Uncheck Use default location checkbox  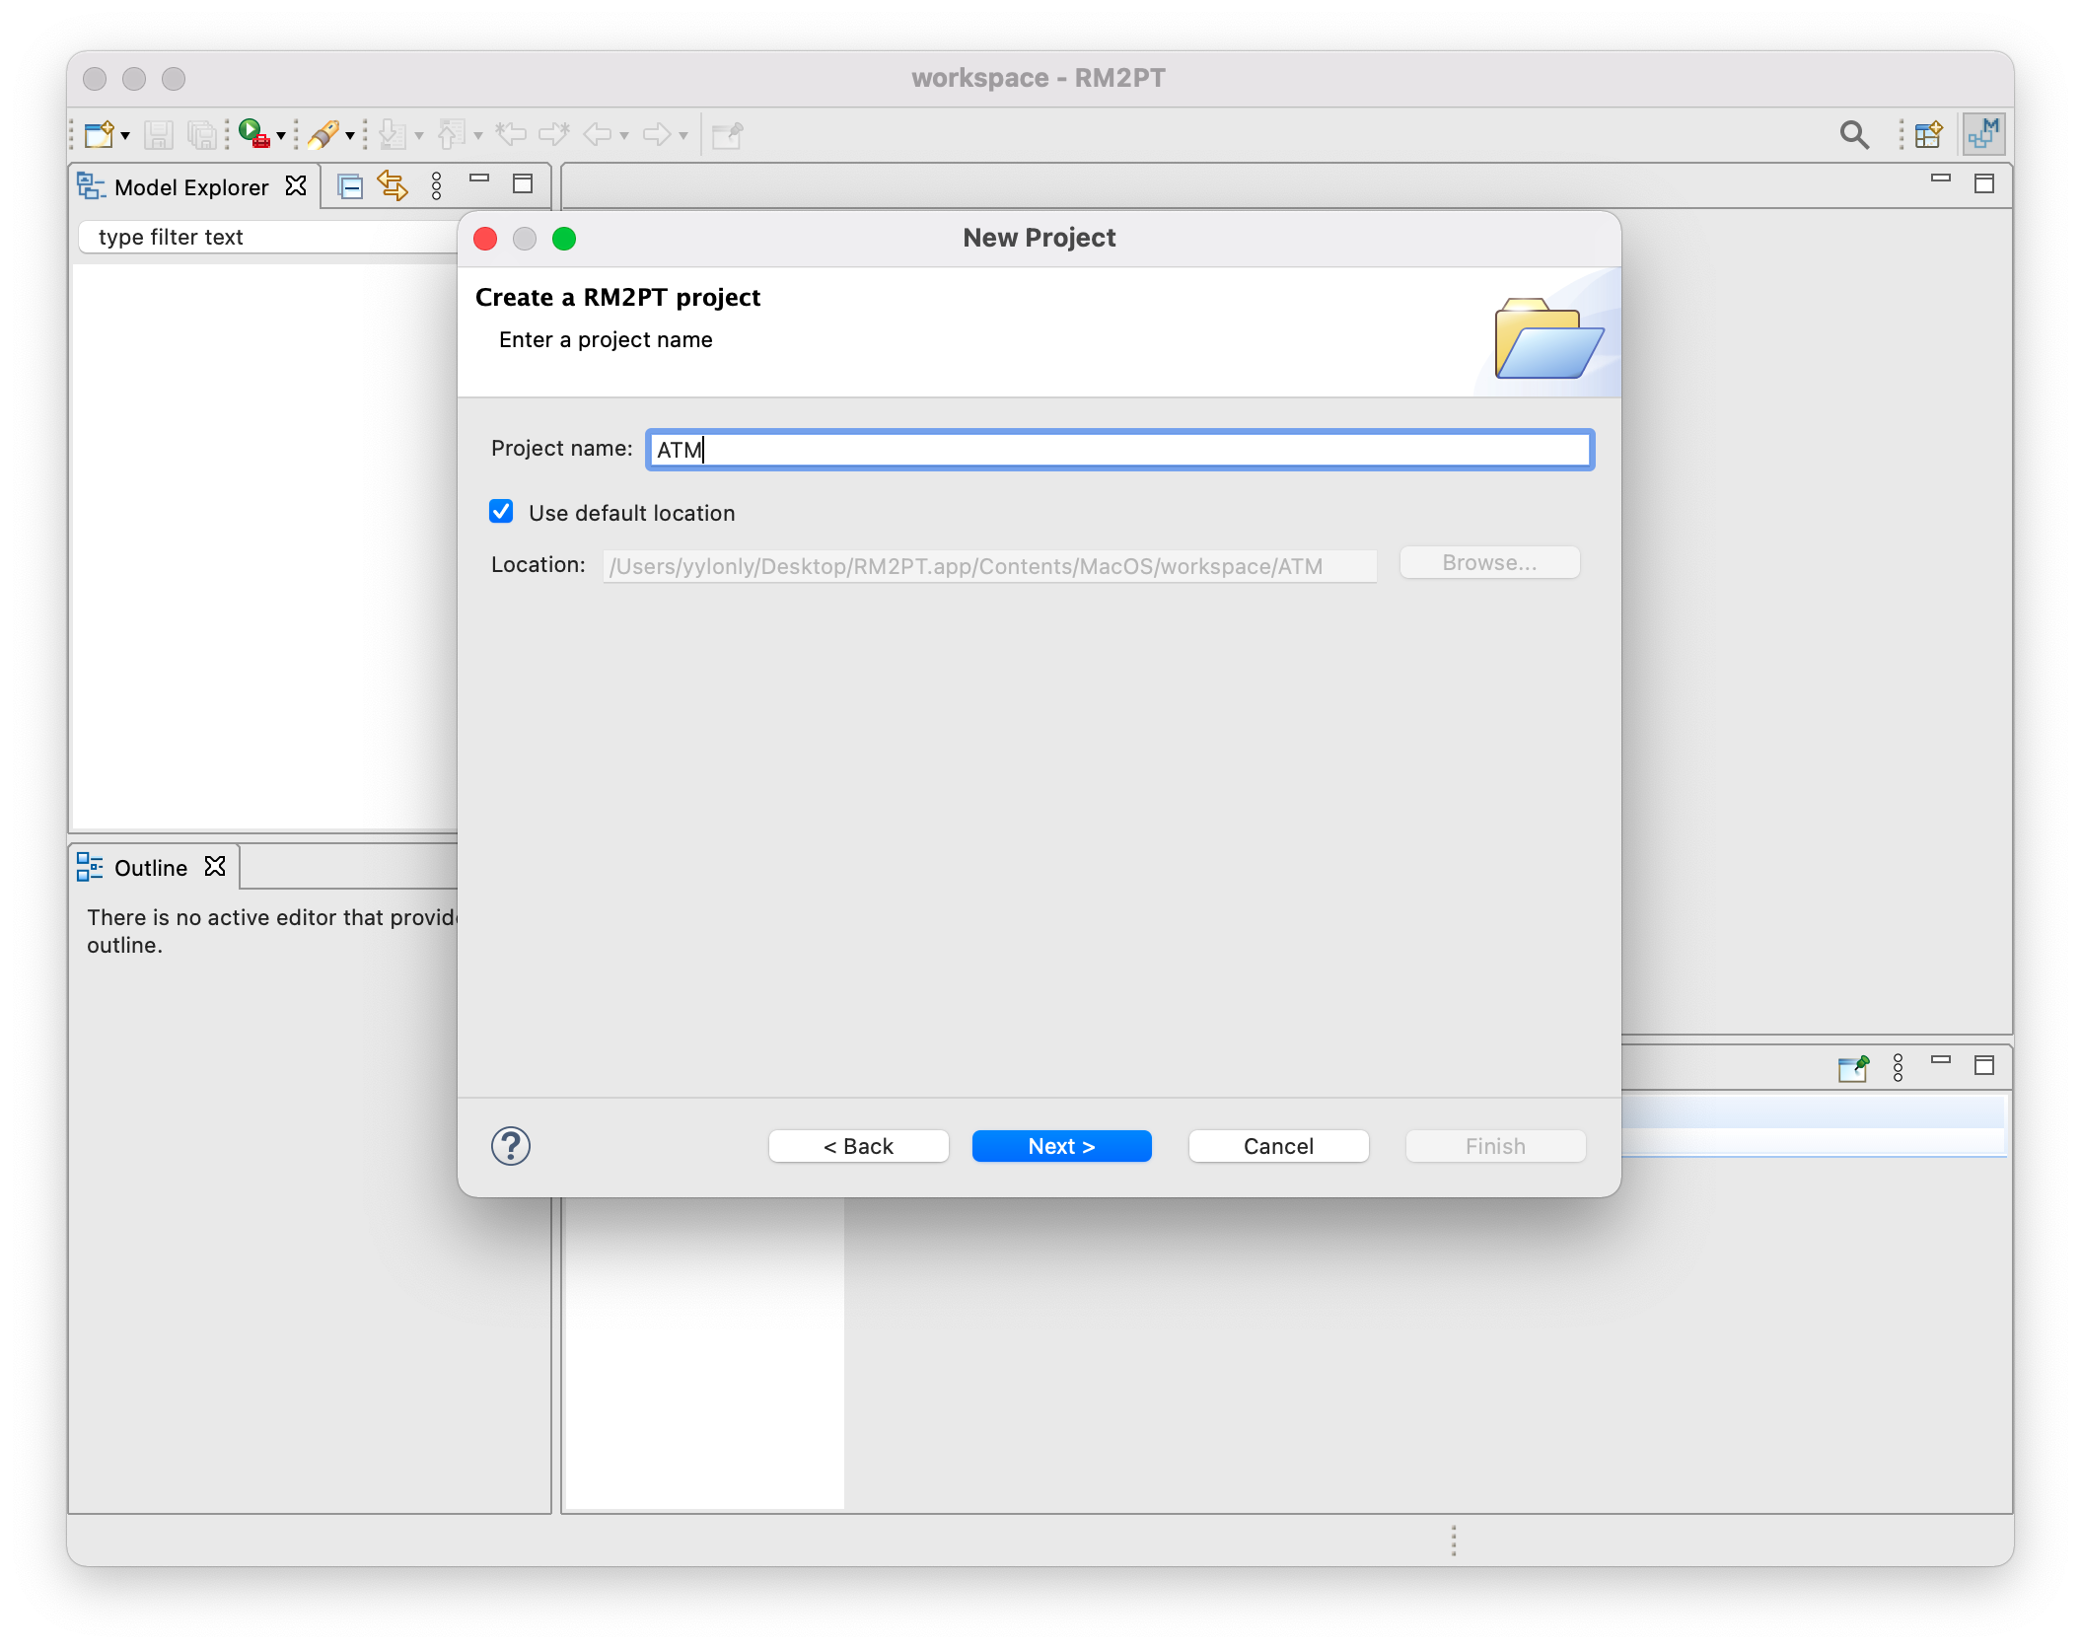pyautogui.click(x=501, y=511)
